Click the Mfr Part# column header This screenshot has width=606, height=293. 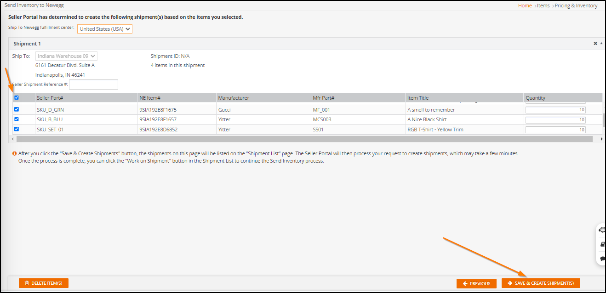coord(358,98)
